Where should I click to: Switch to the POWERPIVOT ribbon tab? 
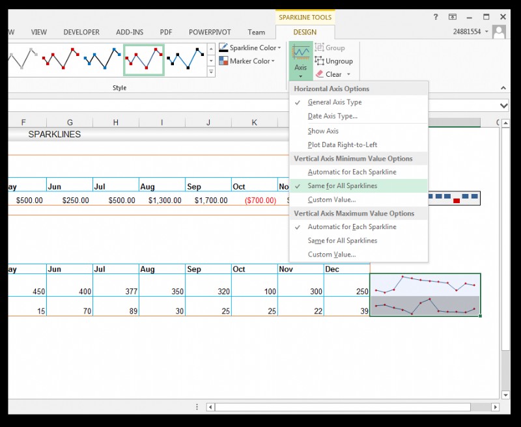pyautogui.click(x=210, y=32)
